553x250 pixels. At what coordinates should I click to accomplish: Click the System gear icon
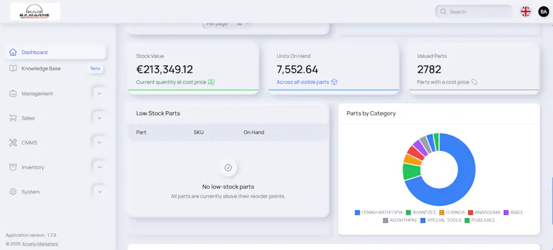click(13, 192)
